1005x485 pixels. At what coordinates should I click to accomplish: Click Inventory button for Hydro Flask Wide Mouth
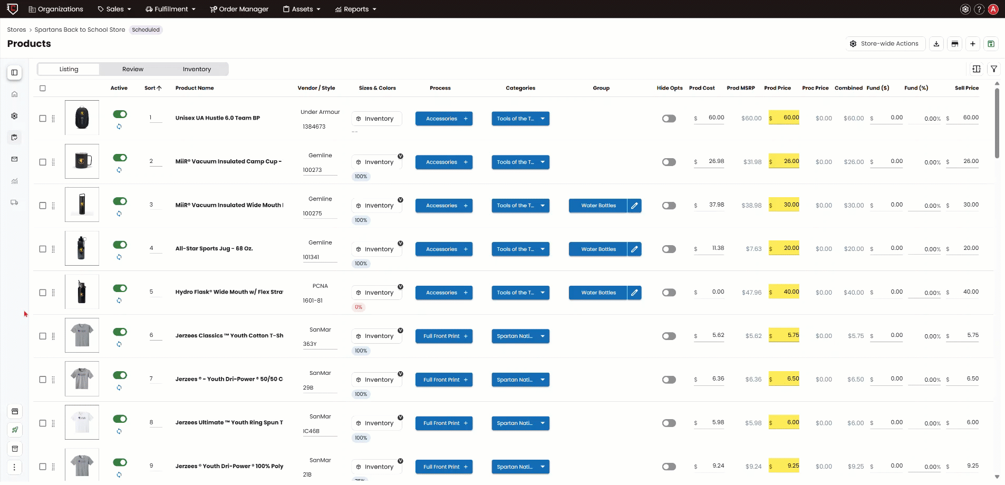[376, 293]
